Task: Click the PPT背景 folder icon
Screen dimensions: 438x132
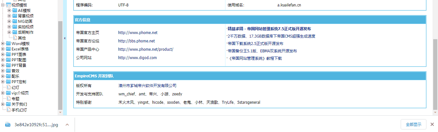Action: pyautogui.click(x=9, y=65)
